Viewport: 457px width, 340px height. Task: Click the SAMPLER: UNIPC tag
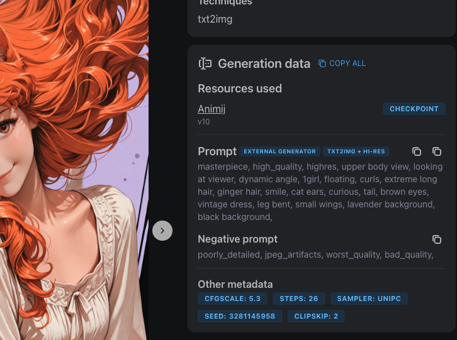[369, 299]
